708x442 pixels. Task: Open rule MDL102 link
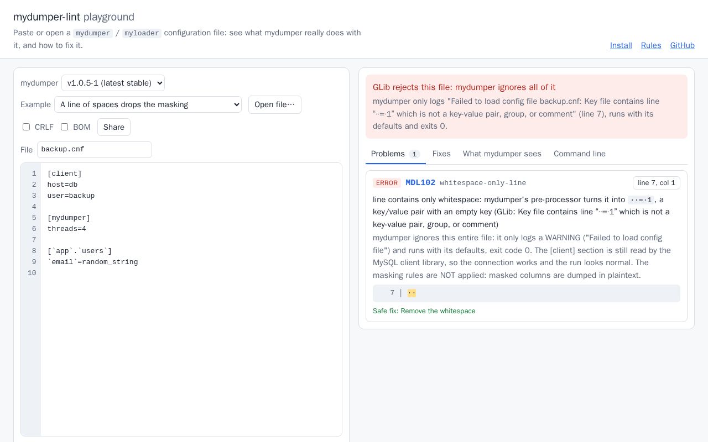point(420,183)
